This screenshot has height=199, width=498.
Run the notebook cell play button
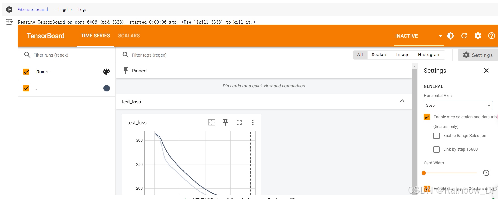(x=9, y=10)
